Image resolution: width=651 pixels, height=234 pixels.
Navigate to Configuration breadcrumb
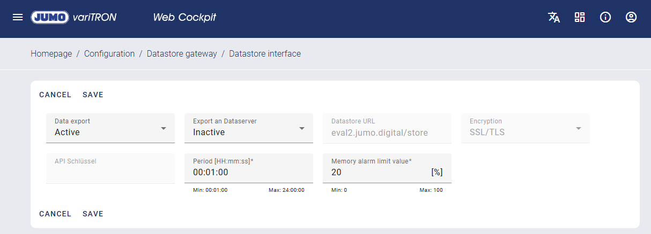pyautogui.click(x=109, y=54)
